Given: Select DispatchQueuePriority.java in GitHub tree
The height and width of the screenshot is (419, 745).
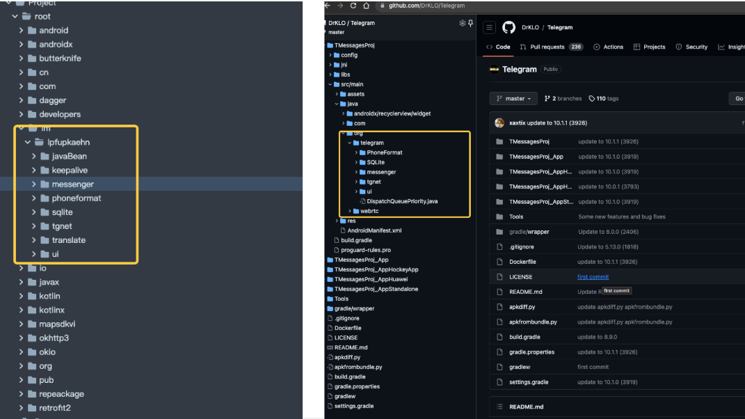Looking at the screenshot, I should (x=402, y=201).
